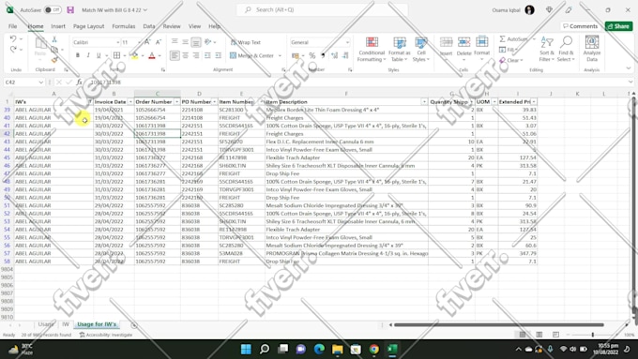Open the Clear eraser menu
The width and height of the screenshot is (638, 359).
[x=511, y=60]
